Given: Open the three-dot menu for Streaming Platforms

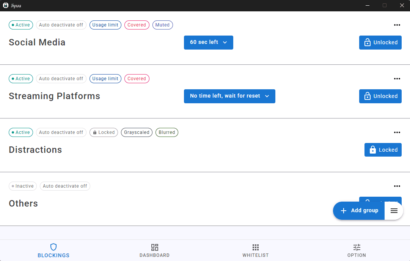Looking at the screenshot, I should coord(397,79).
